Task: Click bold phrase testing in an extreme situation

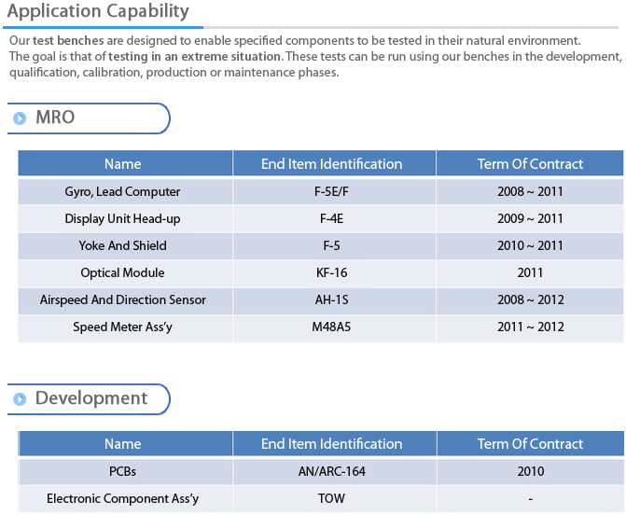Action: [194, 57]
